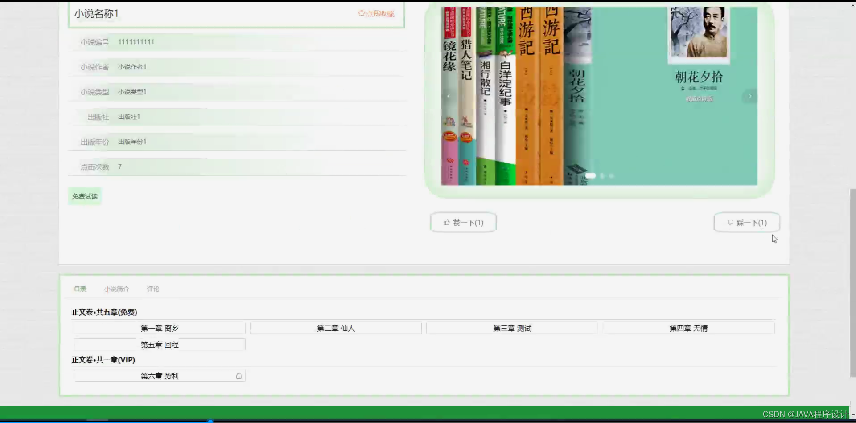Click the author value 小说作者1
This screenshot has height=423, width=856.
132,67
